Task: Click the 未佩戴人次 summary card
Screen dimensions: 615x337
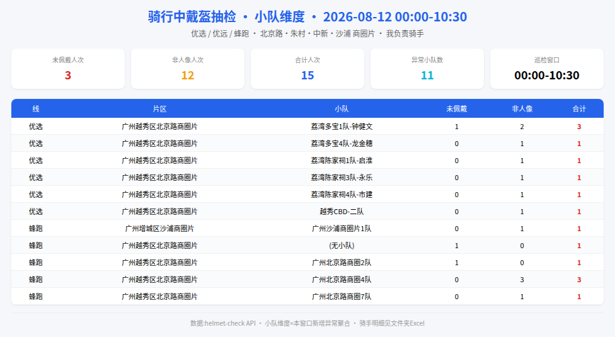Action: [68, 69]
